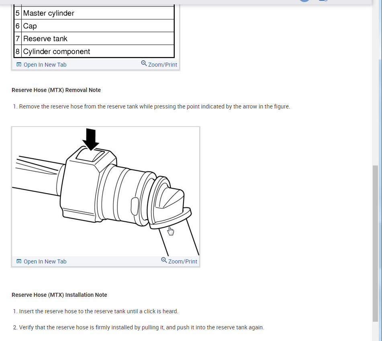Select the 'Cap' table row
This screenshot has height=341, width=382.
pyautogui.click(x=94, y=26)
